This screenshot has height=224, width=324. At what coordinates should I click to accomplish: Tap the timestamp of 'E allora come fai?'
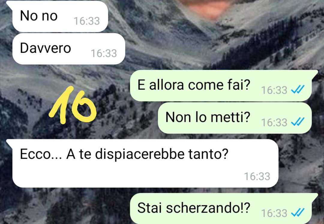(274, 90)
